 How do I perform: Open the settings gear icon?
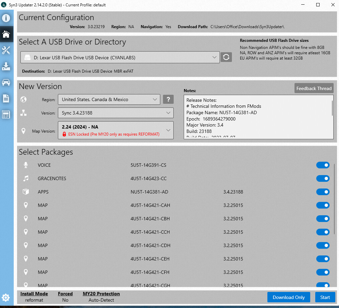[6, 297]
